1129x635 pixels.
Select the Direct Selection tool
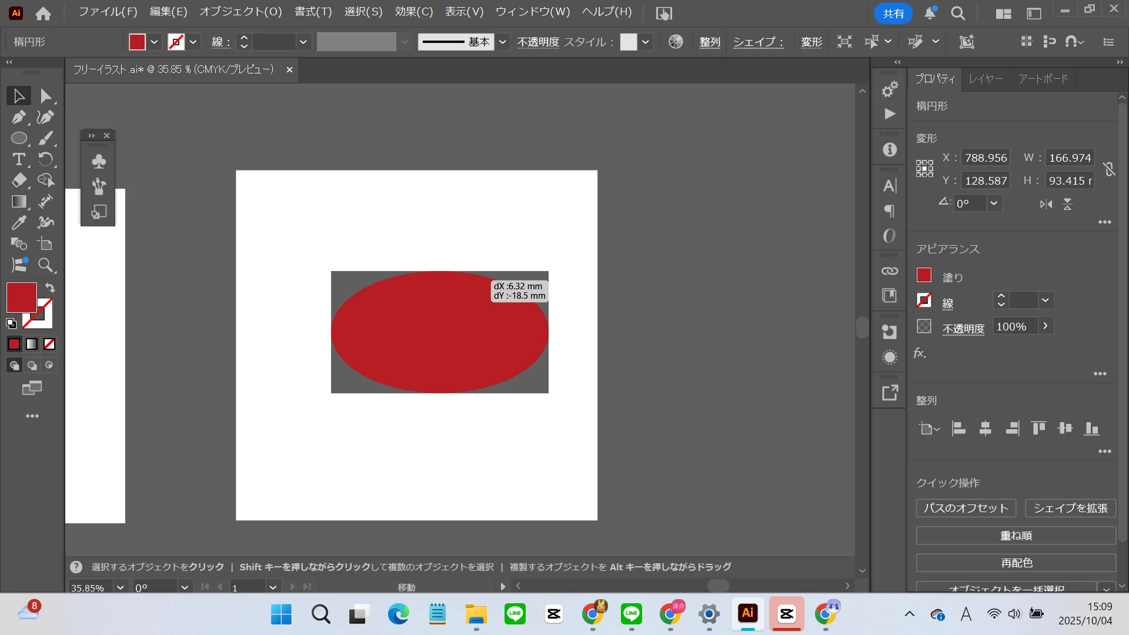tap(45, 96)
